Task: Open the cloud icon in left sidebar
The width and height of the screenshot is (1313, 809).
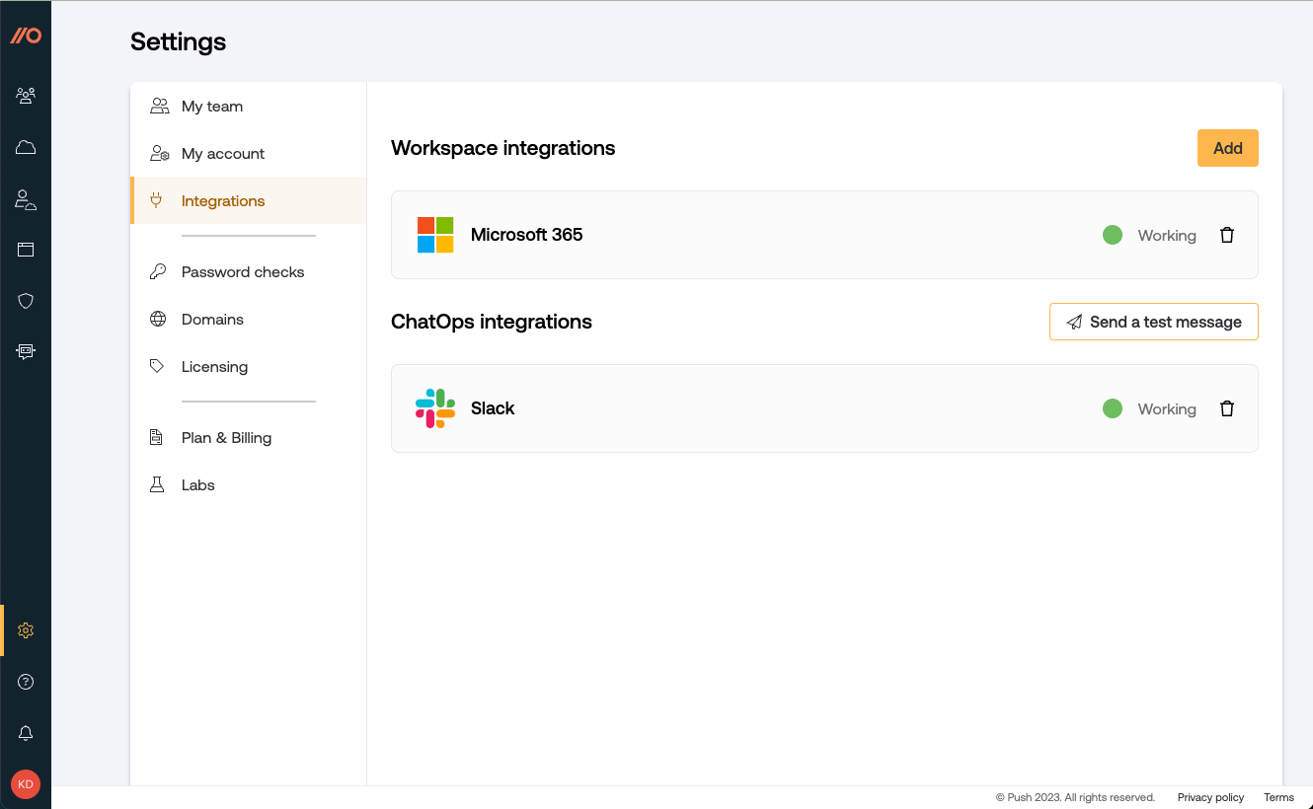Action: pos(26,147)
